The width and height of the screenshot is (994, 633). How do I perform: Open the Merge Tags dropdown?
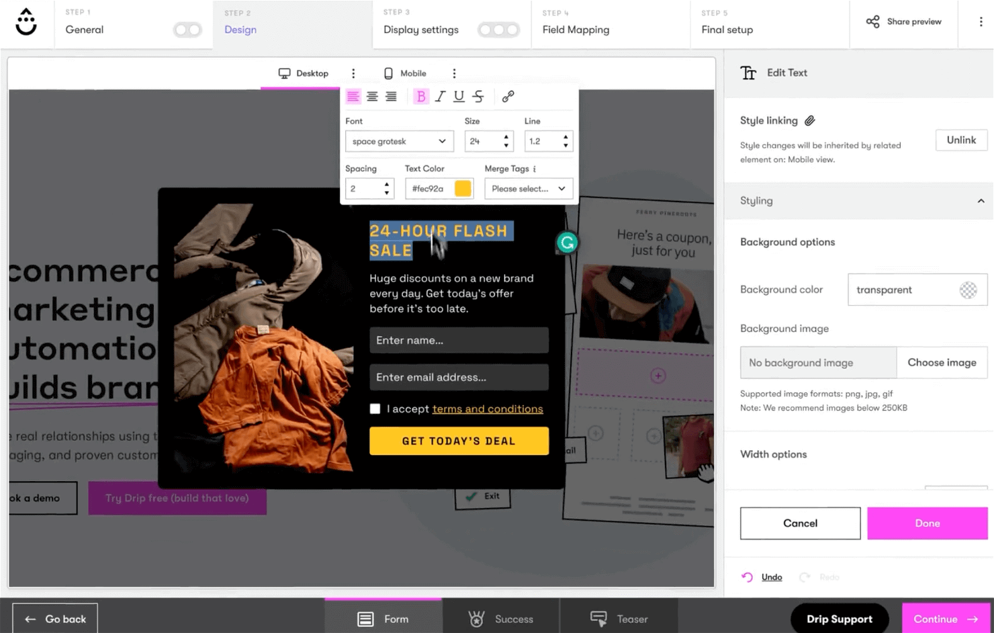(529, 189)
